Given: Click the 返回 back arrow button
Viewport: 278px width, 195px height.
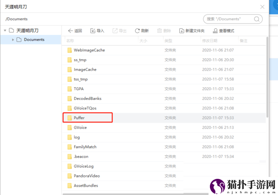Looking at the screenshot, I should coord(75,31).
